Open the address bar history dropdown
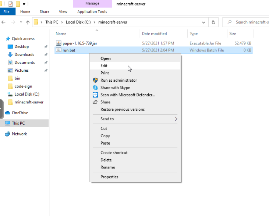 203,22
